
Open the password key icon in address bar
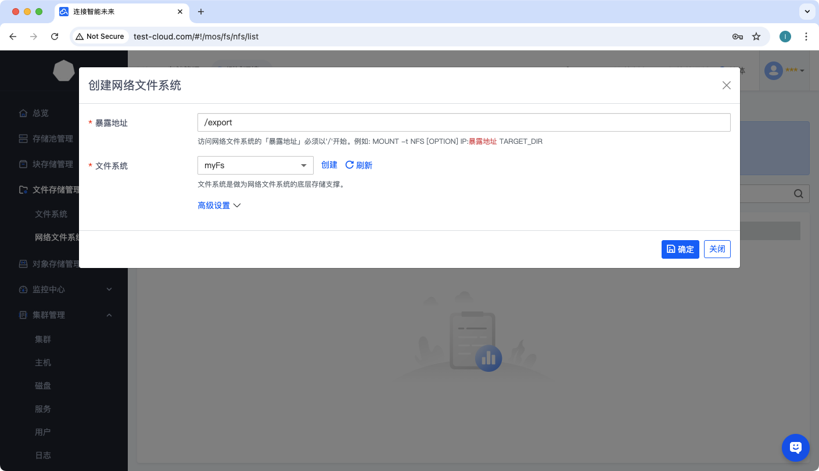point(737,37)
